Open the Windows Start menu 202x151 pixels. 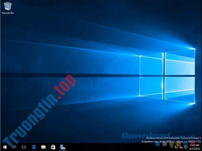tap(5, 147)
